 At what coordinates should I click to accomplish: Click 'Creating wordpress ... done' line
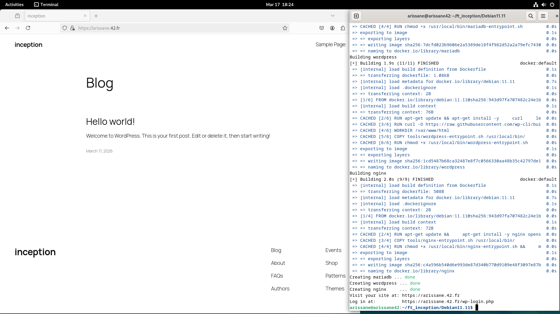click(x=385, y=283)
